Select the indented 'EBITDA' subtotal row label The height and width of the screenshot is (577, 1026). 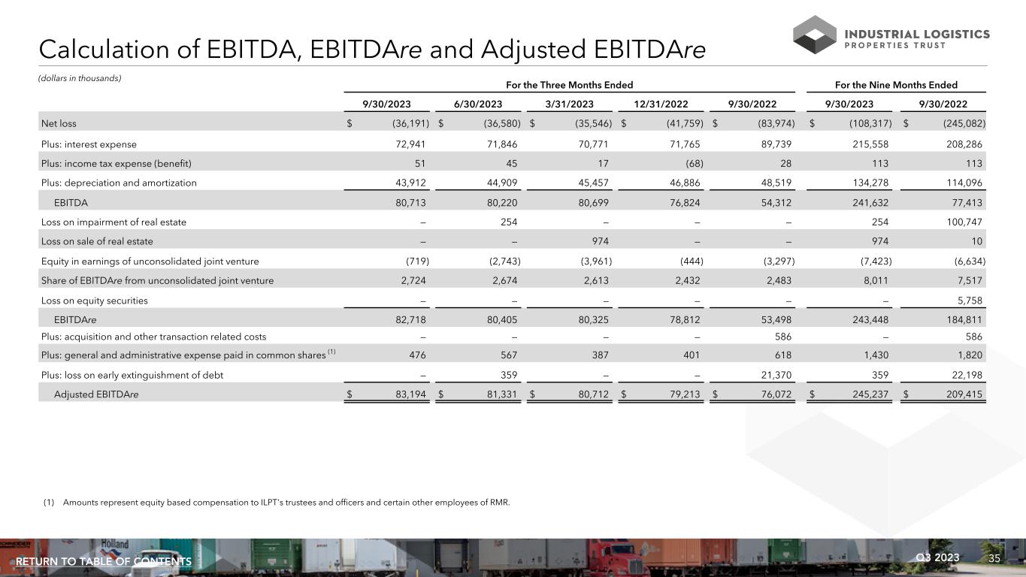71,202
